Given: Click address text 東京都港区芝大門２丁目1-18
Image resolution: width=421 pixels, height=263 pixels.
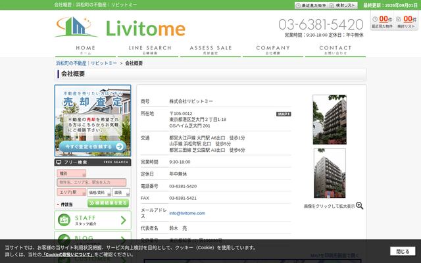Looking at the screenshot, I should click(x=197, y=120).
